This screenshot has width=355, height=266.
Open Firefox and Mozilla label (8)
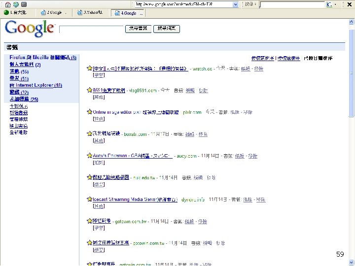coord(43,58)
